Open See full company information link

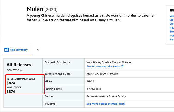point(103,66)
